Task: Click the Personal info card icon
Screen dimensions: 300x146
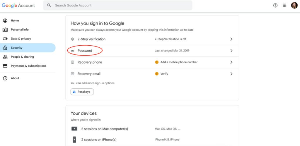Action: [5, 30]
